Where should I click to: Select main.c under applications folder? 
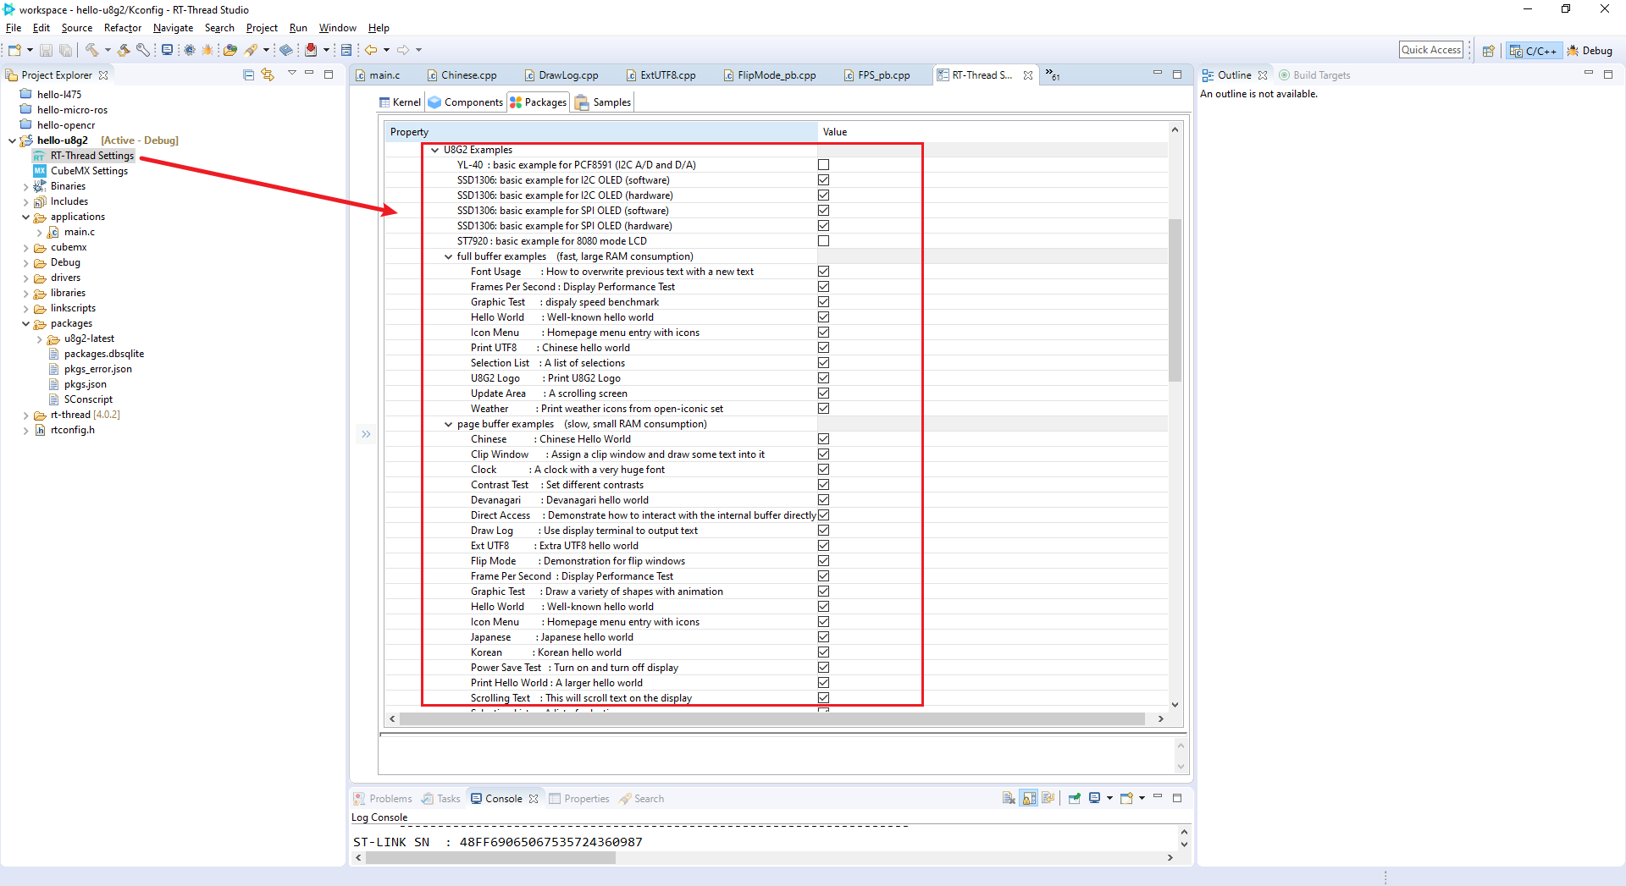tap(79, 232)
